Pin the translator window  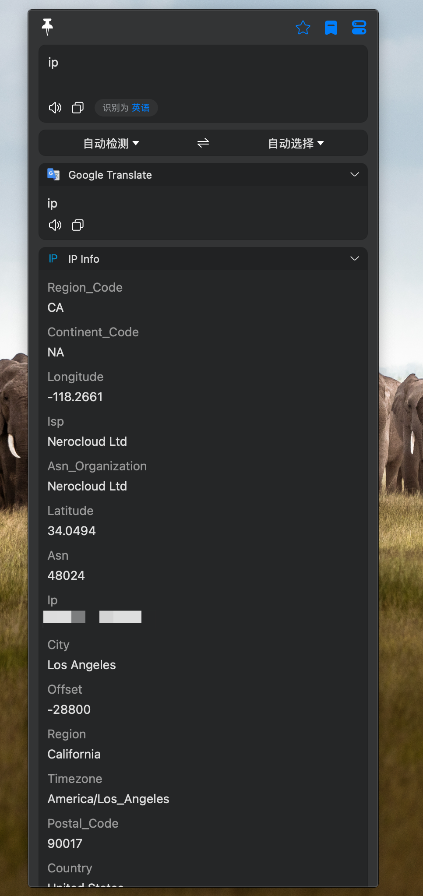point(47,27)
